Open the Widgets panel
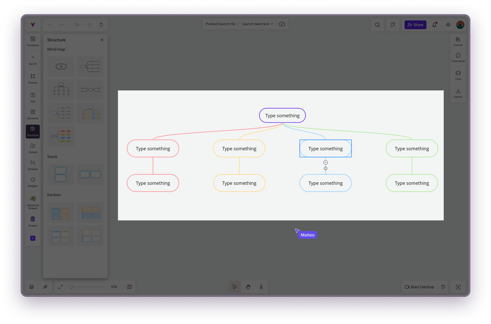The width and height of the screenshot is (491, 324). 33,182
